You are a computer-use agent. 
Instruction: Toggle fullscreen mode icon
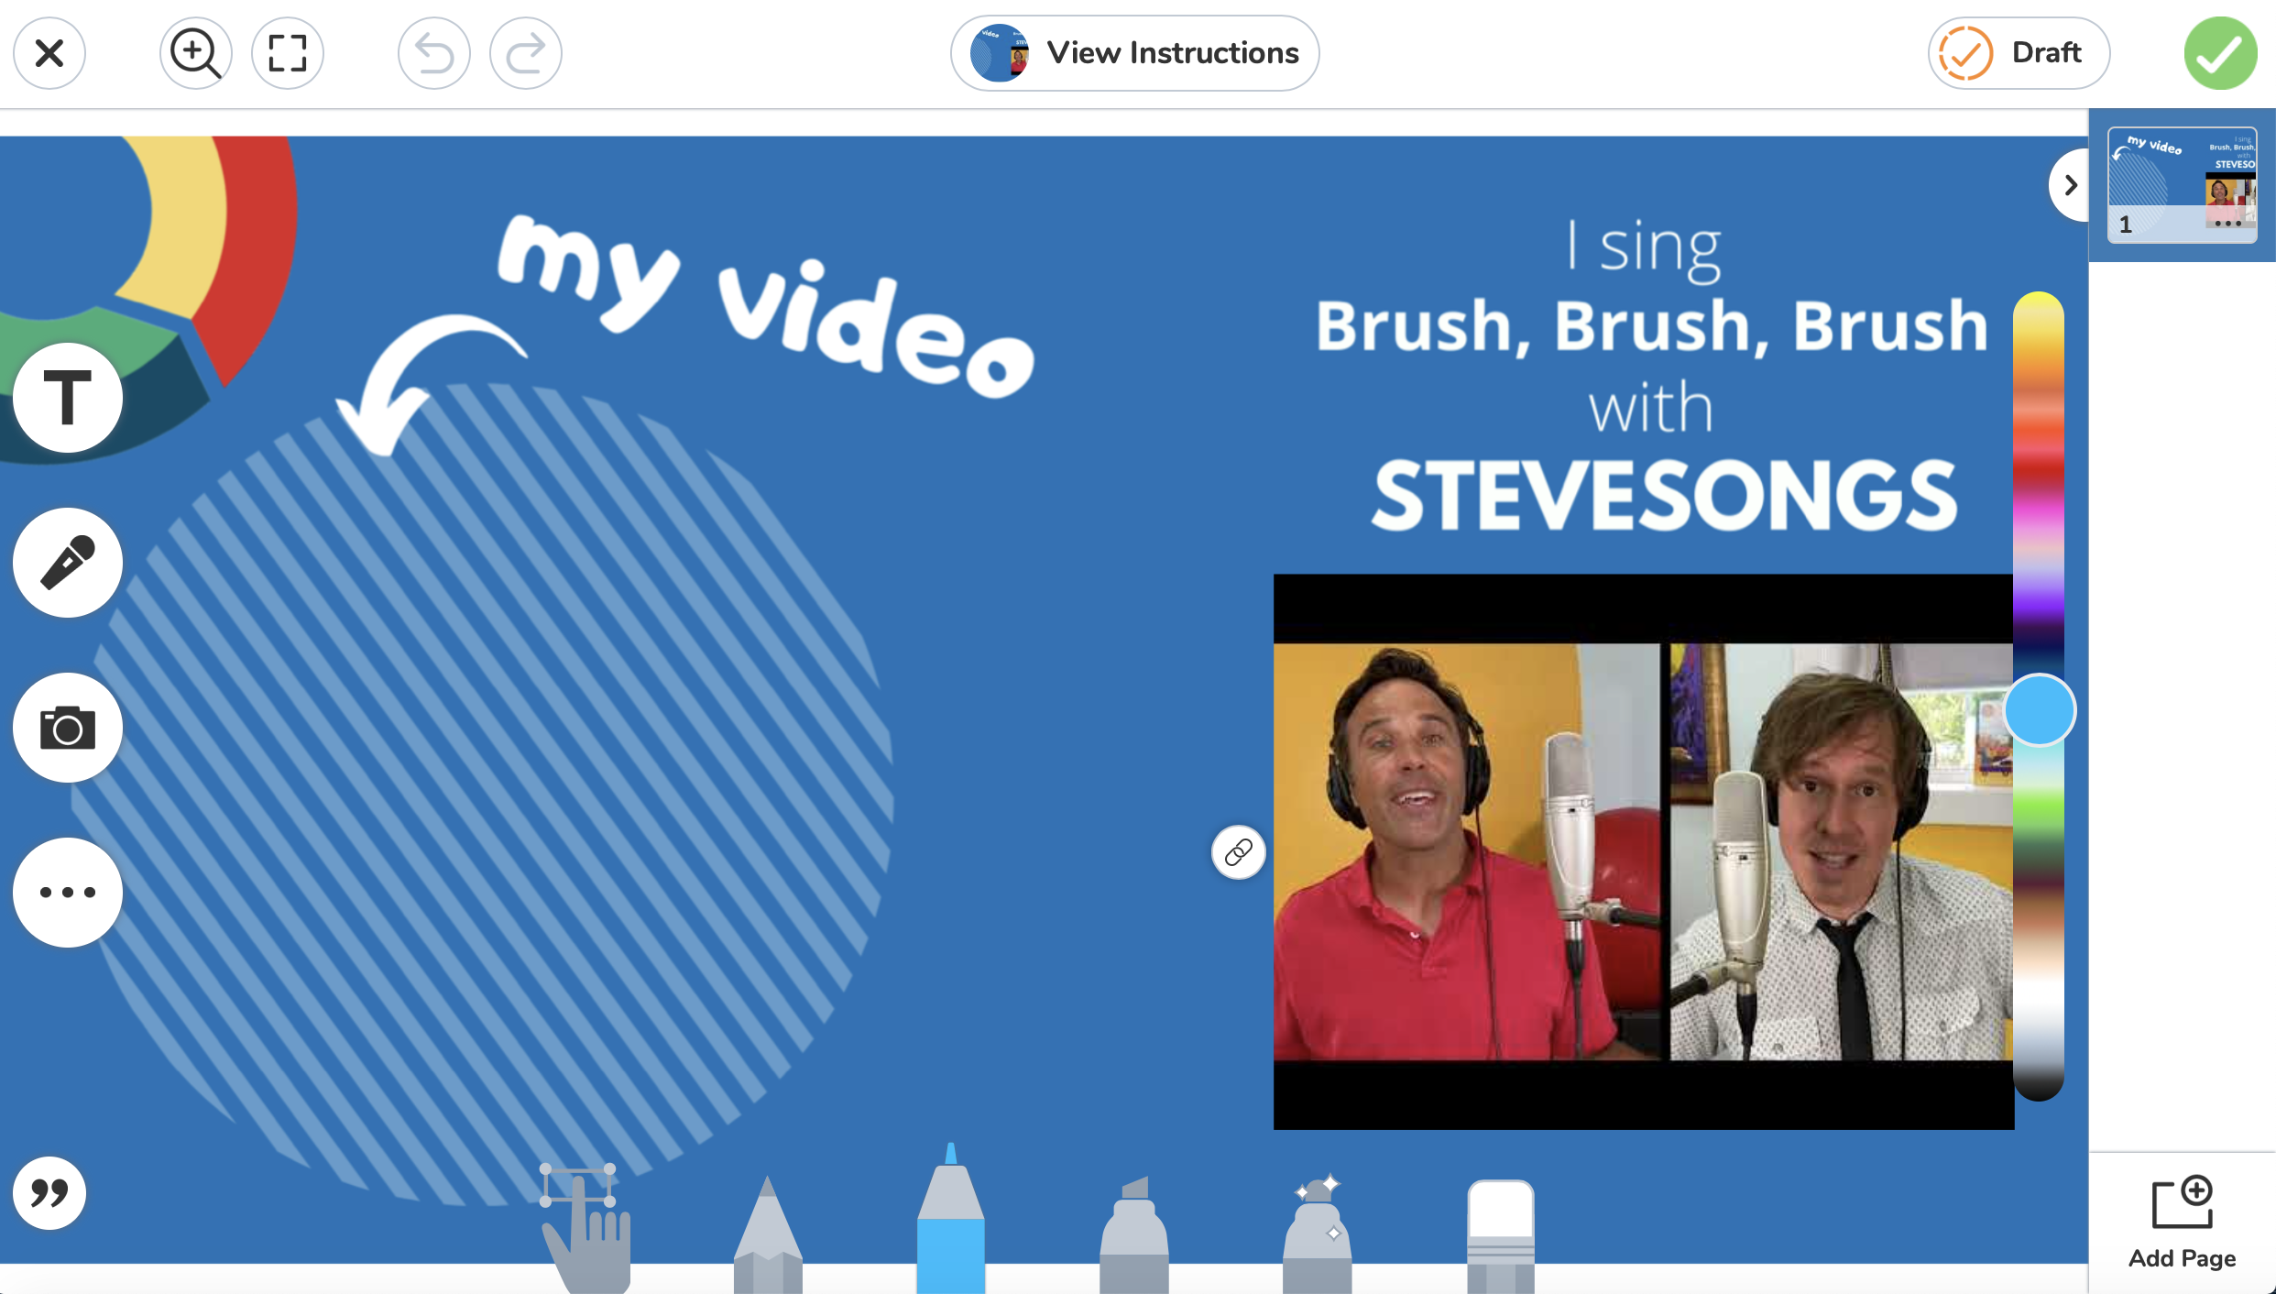tap(288, 53)
